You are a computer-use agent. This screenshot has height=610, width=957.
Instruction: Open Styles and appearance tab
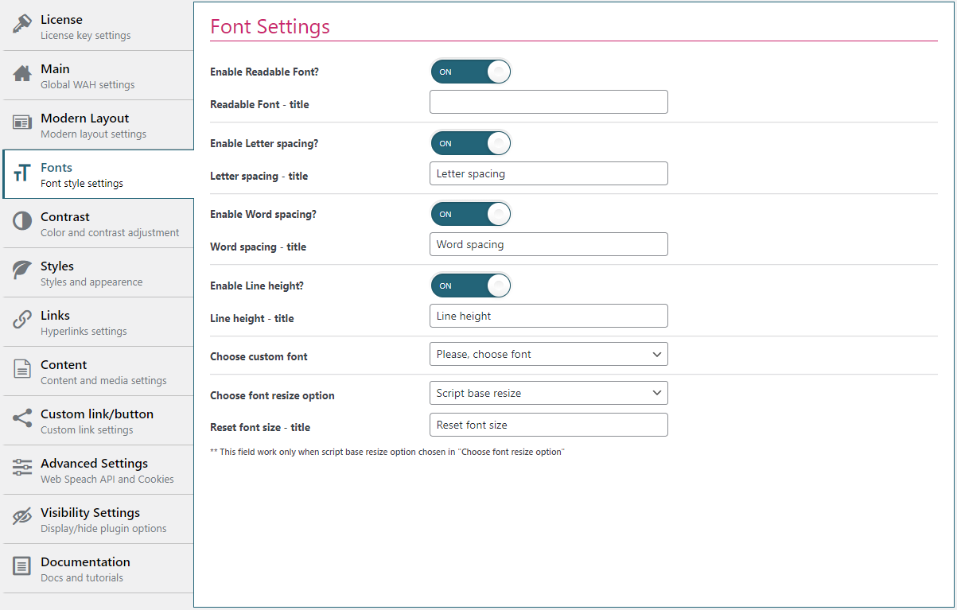98,273
